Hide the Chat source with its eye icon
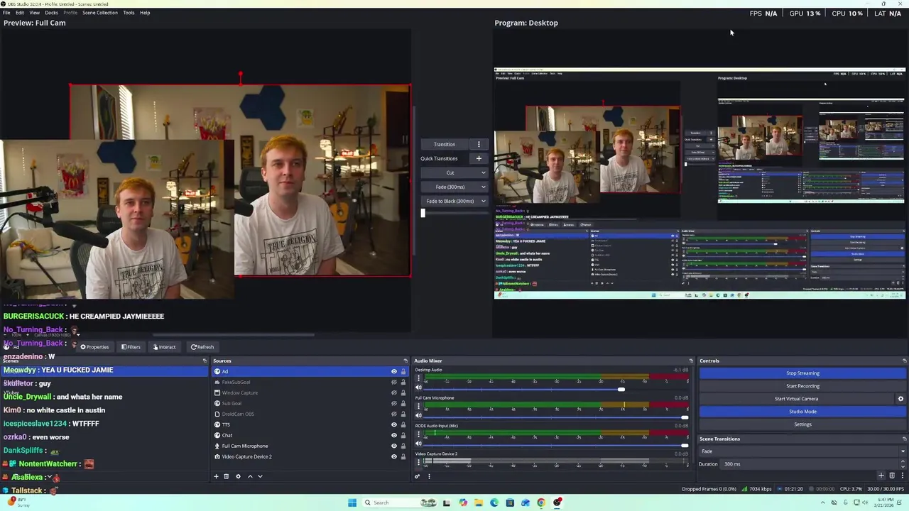909x511 pixels. pos(394,435)
